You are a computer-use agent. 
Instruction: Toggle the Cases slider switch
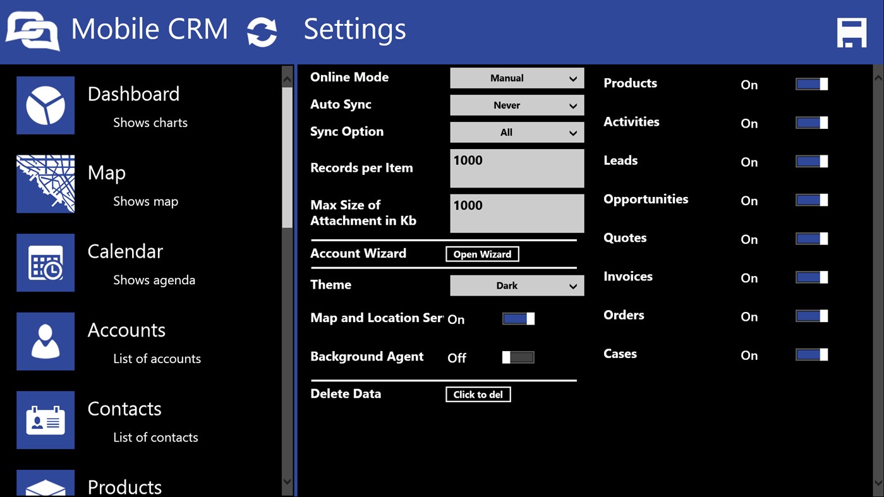pyautogui.click(x=811, y=354)
